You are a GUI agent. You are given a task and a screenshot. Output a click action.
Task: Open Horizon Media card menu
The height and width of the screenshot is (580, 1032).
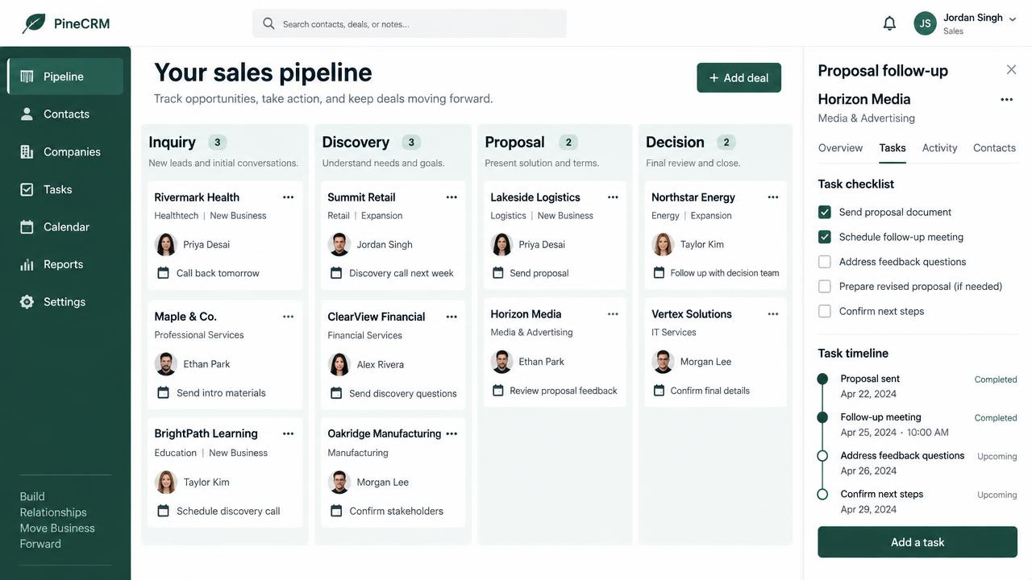tap(613, 314)
